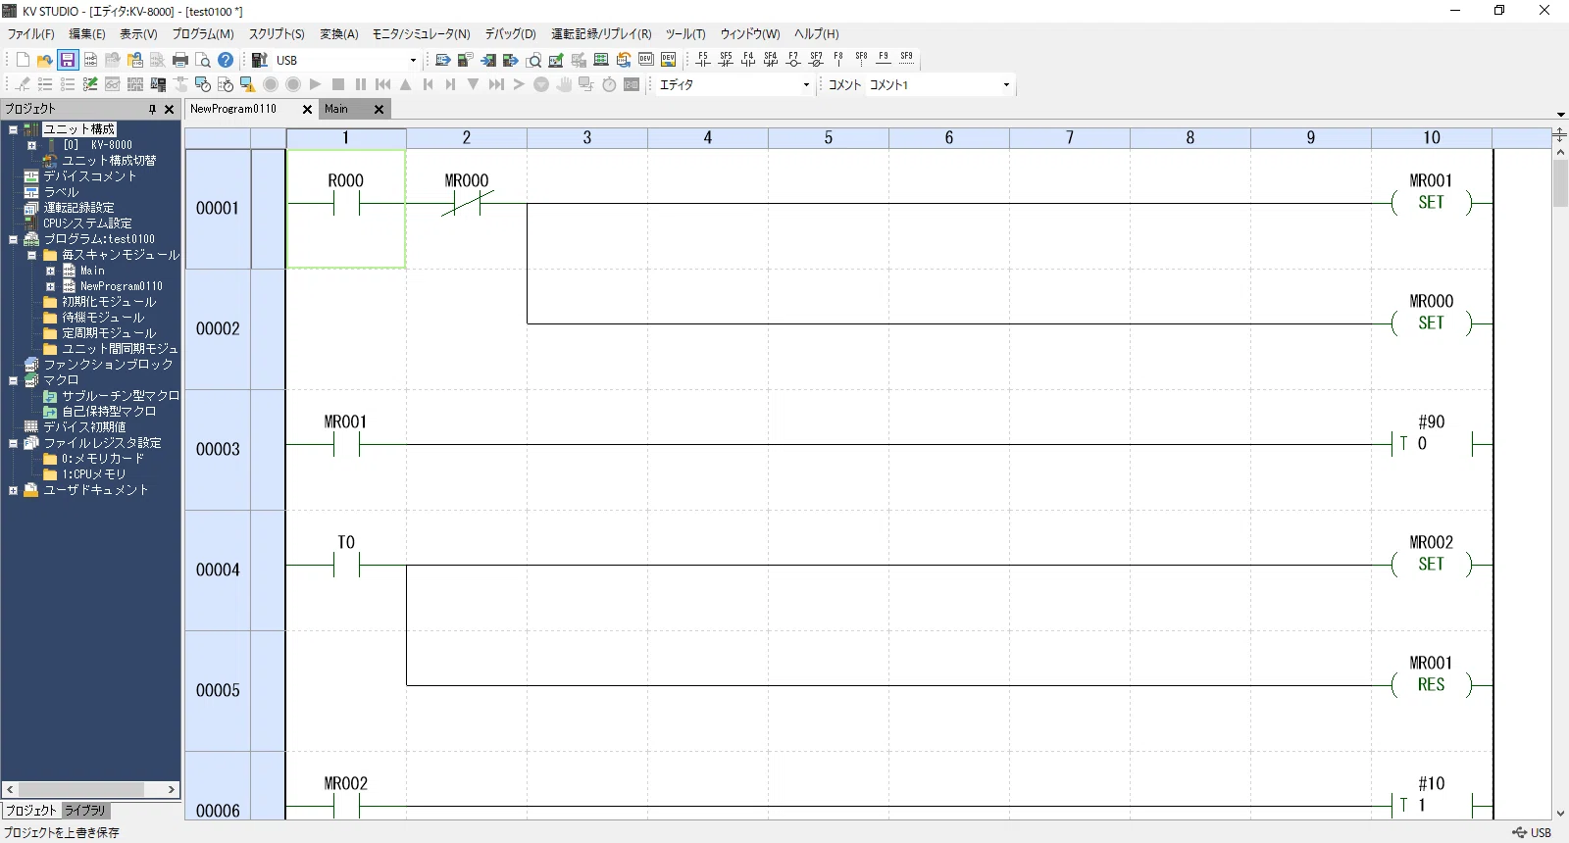Select the ファンクションブロック tree item
Viewport: 1569px width, 843px height.
point(108,365)
